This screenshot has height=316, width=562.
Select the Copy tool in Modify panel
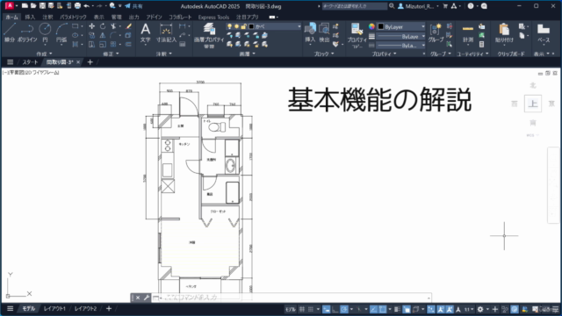[x=91, y=35]
